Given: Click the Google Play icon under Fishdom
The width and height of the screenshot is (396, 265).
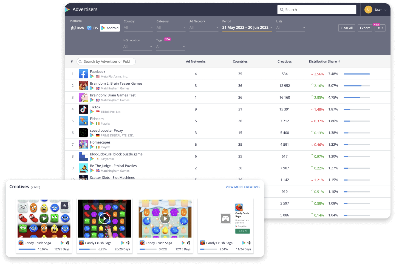Looking at the screenshot, I should pos(92,123).
